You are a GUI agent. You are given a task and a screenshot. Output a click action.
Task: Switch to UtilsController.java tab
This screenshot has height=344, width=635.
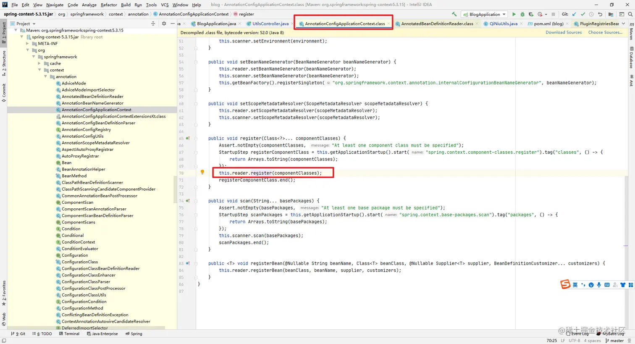pos(270,24)
